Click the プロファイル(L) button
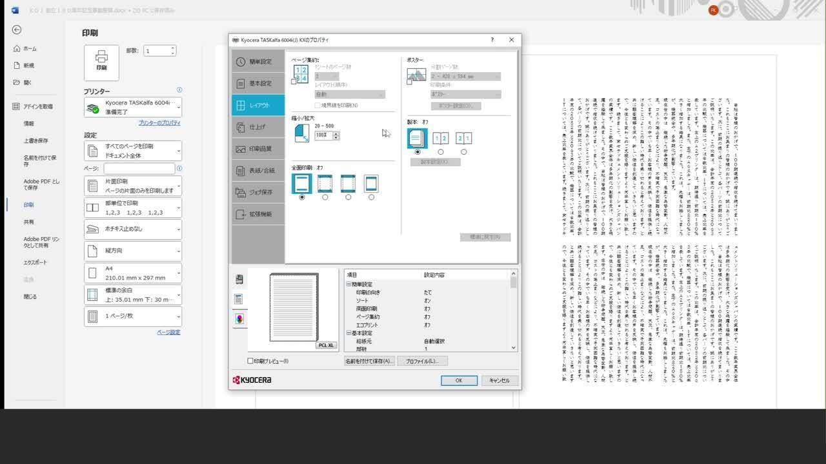Screen dimensions: 826x464 click(423, 362)
